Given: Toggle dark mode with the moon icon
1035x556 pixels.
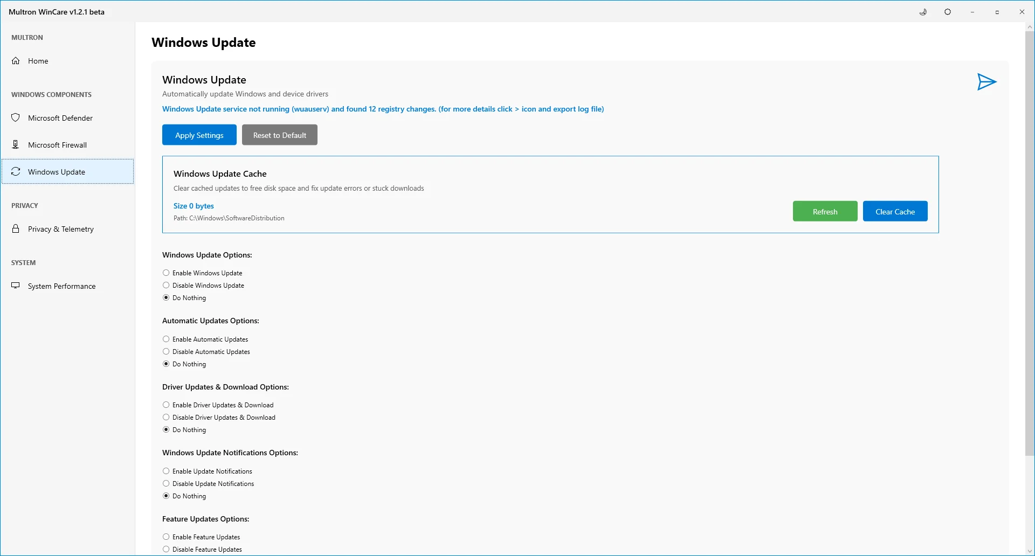Looking at the screenshot, I should click(x=923, y=12).
